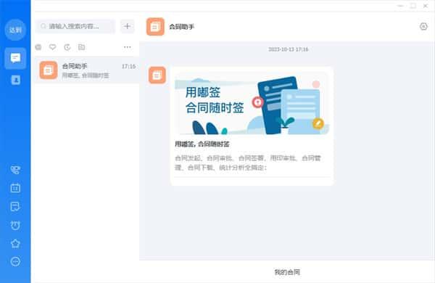435x283 pixels.
Task: Click the 达到 user avatar
Action: 15,30
